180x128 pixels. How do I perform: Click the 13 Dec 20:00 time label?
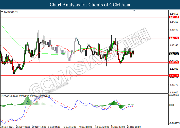click(102, 127)
